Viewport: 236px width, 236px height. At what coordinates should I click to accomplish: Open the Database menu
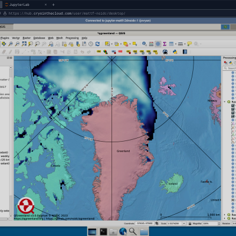[39, 38]
